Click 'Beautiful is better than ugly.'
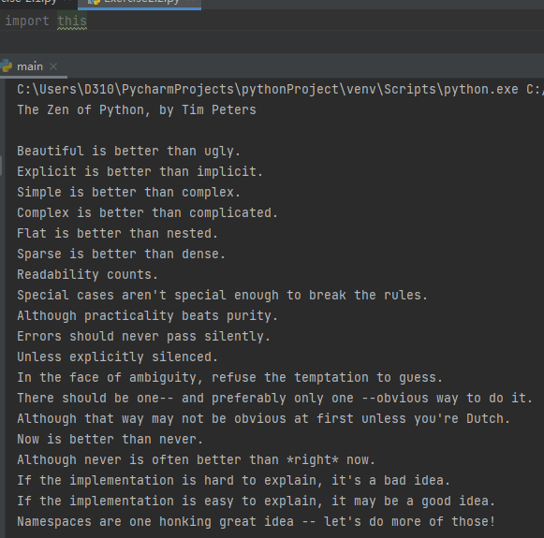The width and height of the screenshot is (544, 538). pos(128,152)
